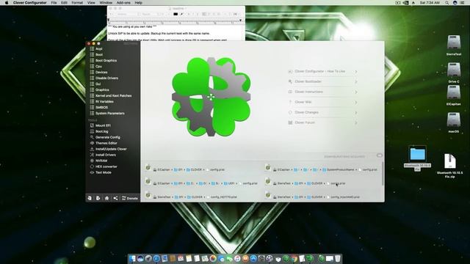Screen dimensions: 470x264
Task: Open the File menu
Action: 54,3
